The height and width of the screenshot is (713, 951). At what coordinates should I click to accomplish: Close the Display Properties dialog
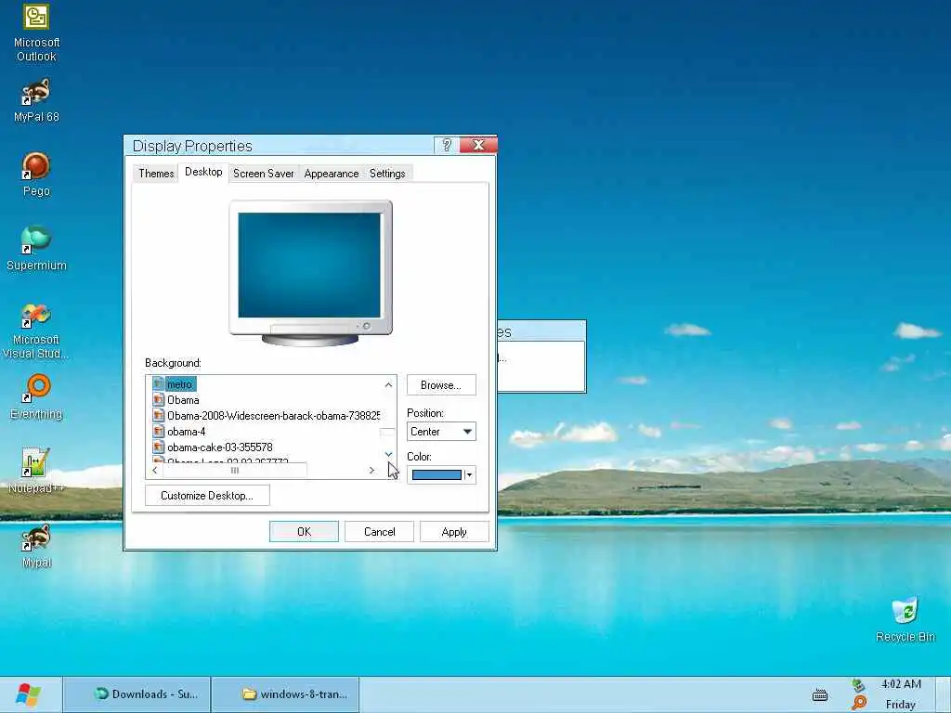pyautogui.click(x=478, y=145)
